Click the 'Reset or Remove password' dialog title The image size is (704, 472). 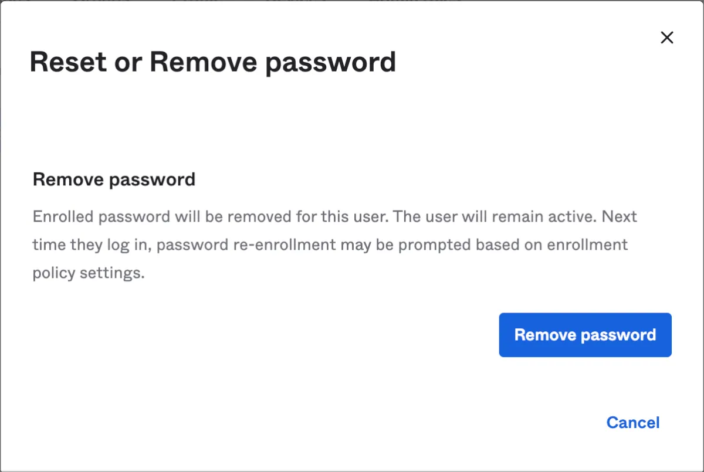pyautogui.click(x=212, y=62)
